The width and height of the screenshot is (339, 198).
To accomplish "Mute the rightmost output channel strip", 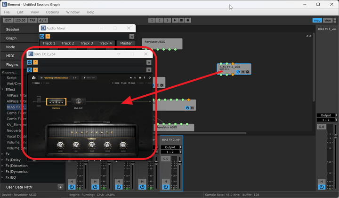I will [322, 182].
